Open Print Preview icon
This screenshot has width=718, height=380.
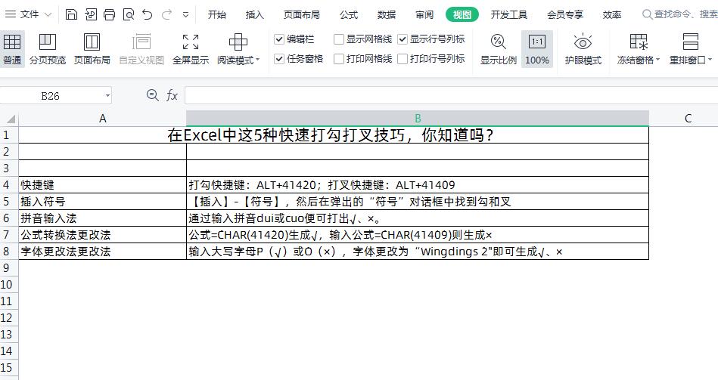click(129, 14)
